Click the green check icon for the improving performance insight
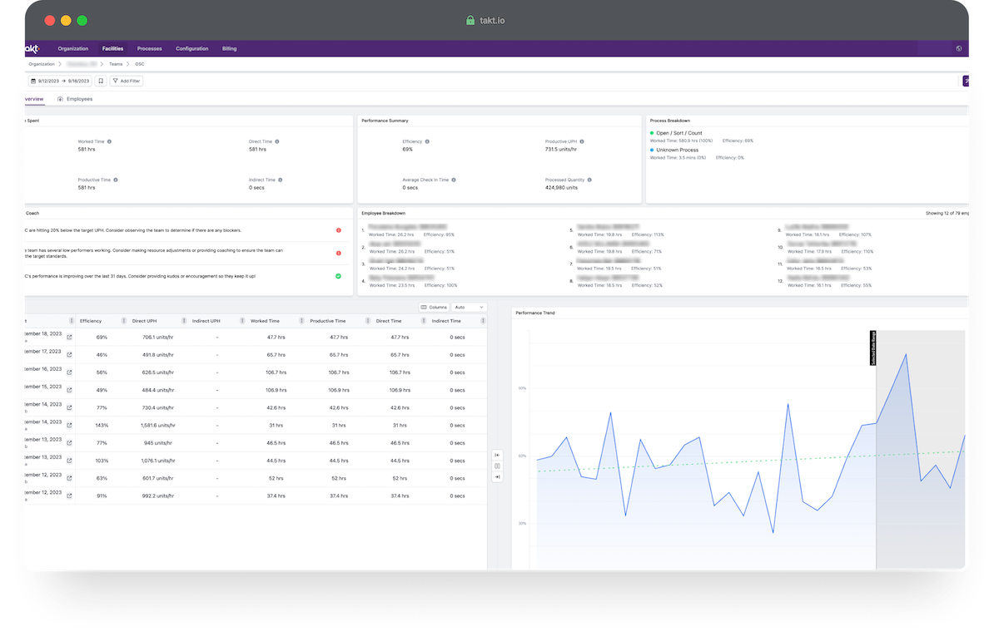 339,276
